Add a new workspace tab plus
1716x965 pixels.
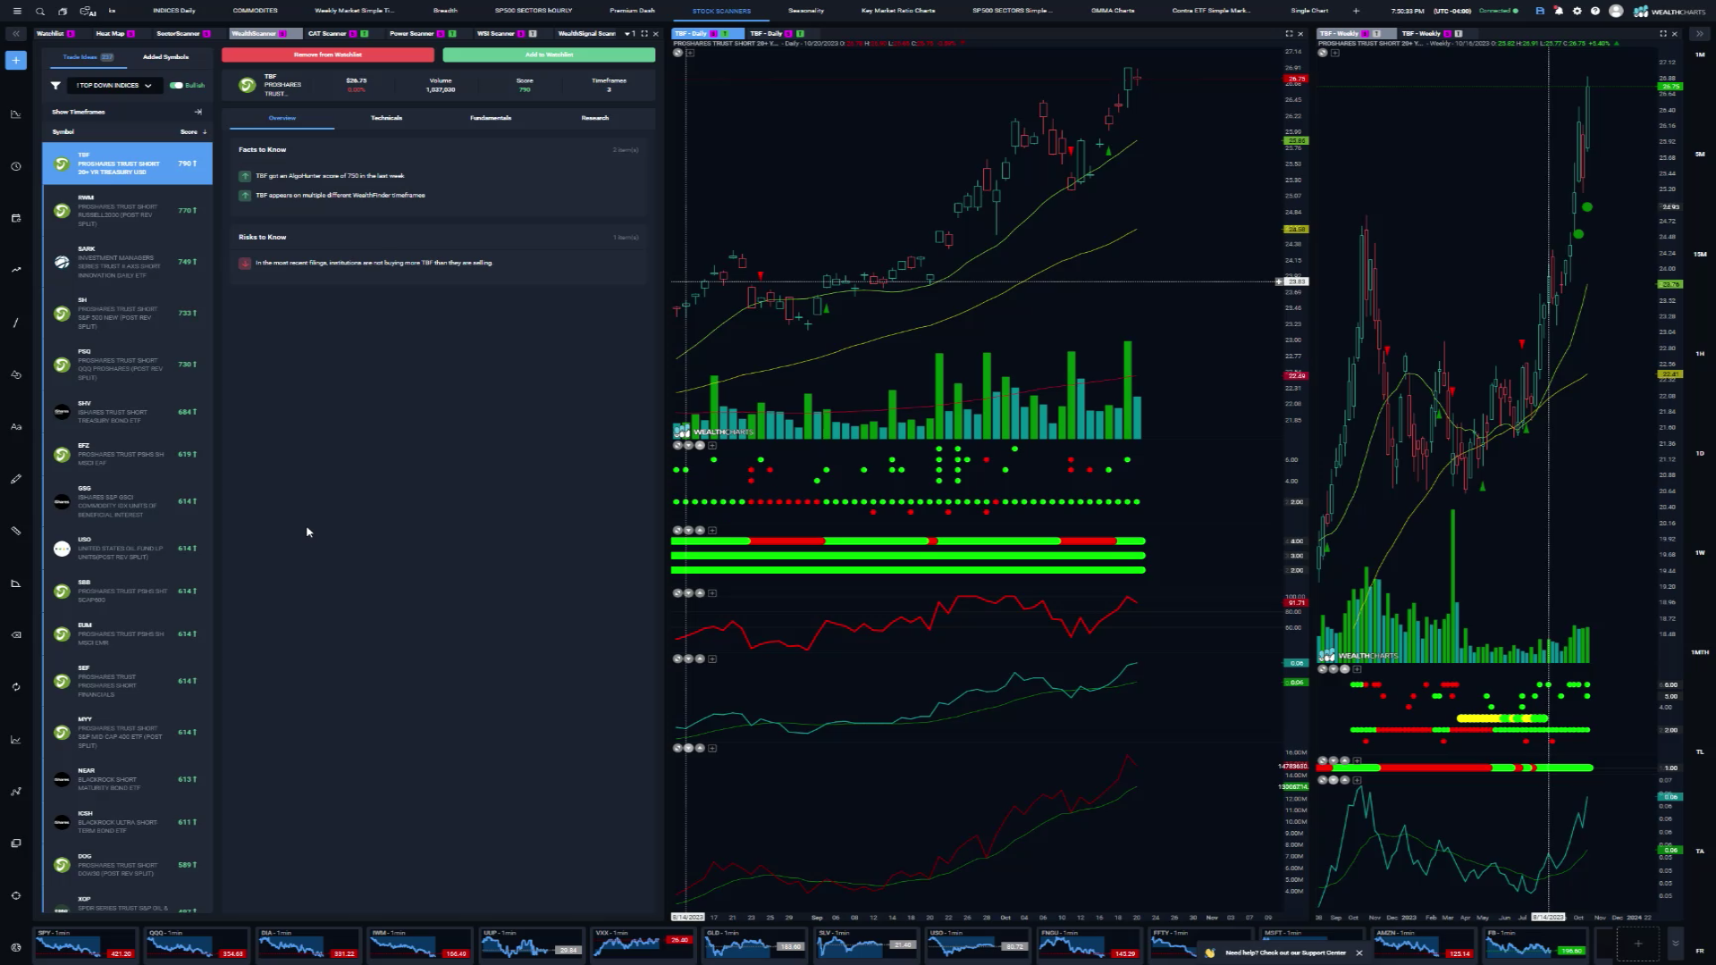1356,11
